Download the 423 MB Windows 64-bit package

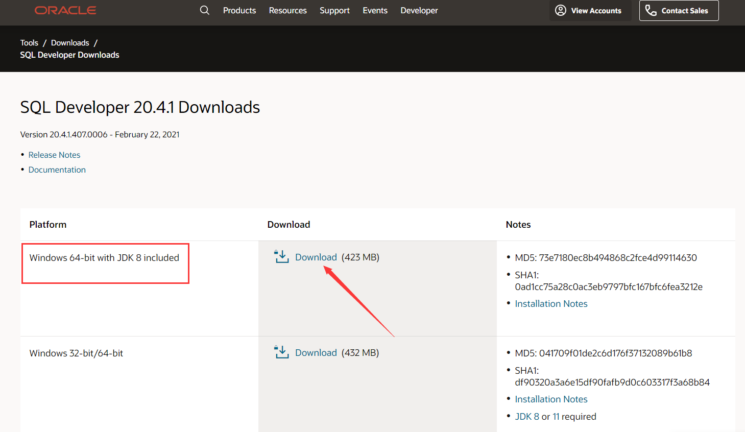coord(316,257)
